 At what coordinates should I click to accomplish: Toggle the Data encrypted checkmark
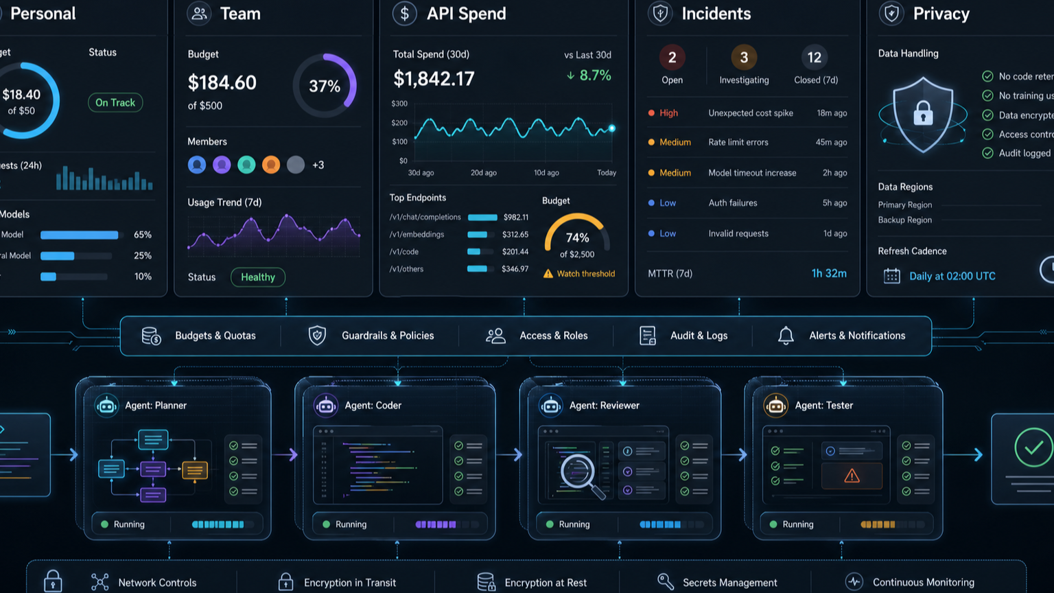click(987, 115)
